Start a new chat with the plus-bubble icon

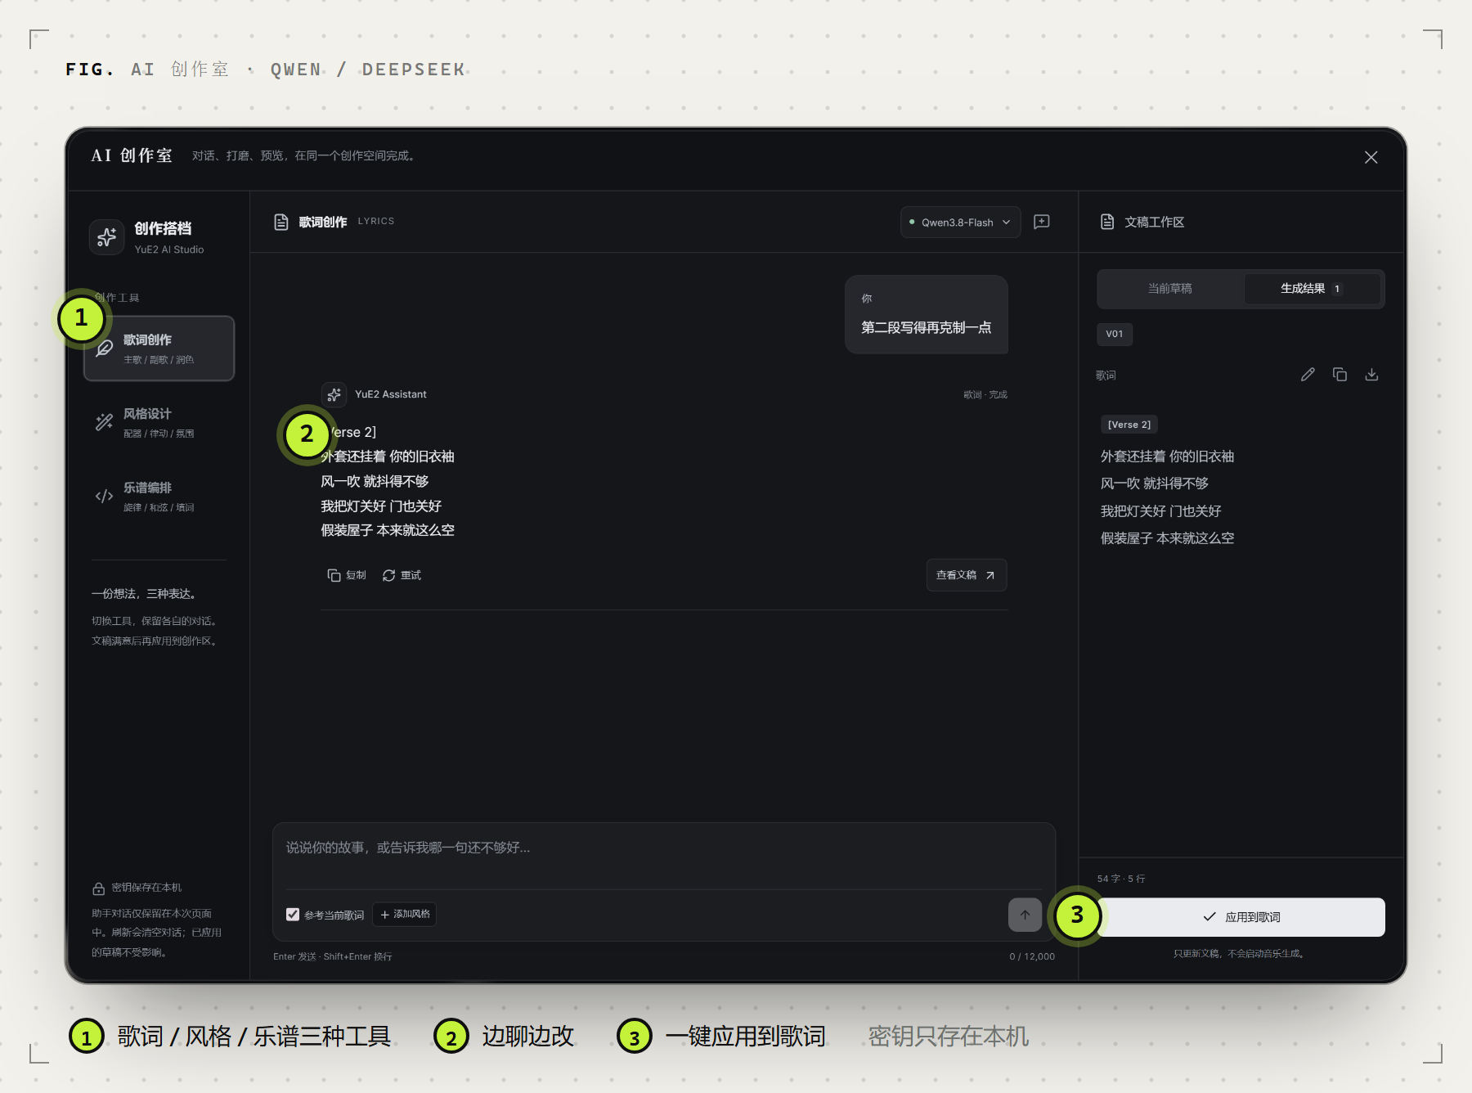1042,222
